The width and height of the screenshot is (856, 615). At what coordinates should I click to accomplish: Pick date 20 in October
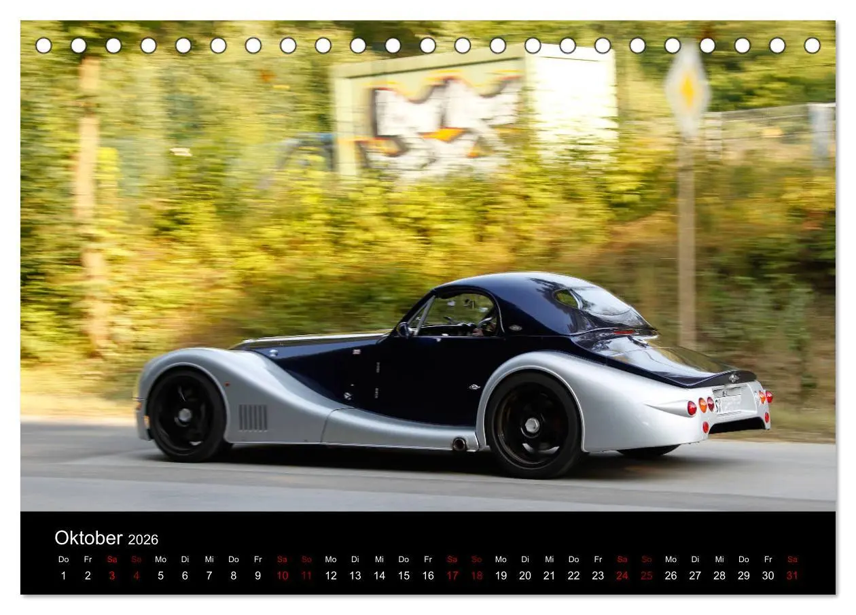pos(525,576)
